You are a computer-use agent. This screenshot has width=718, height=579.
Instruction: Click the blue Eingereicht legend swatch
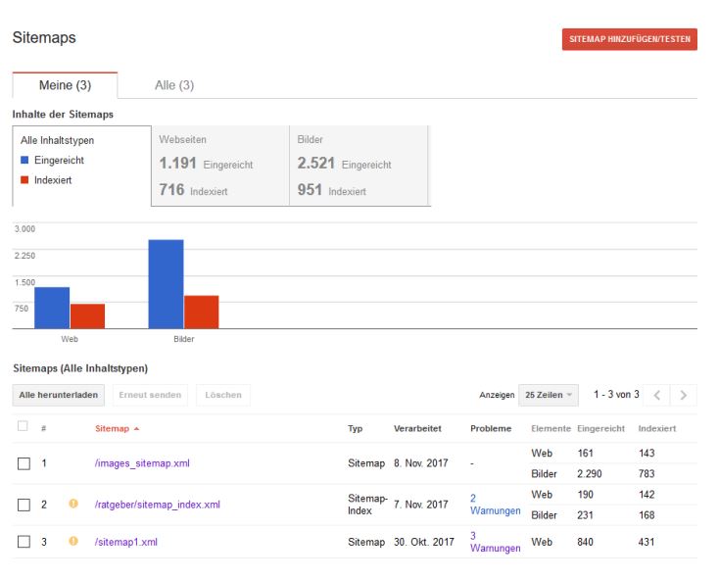click(24, 160)
